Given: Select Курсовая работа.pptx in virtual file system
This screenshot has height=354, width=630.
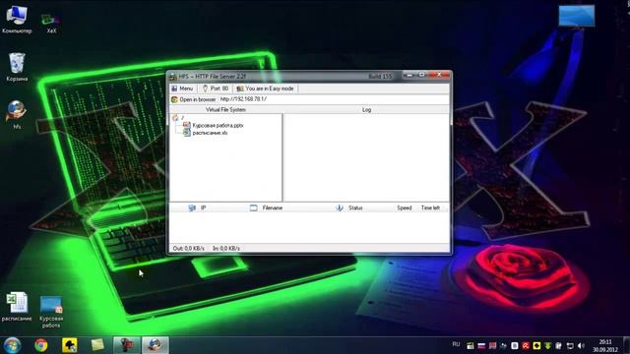Looking at the screenshot, I should click(214, 125).
